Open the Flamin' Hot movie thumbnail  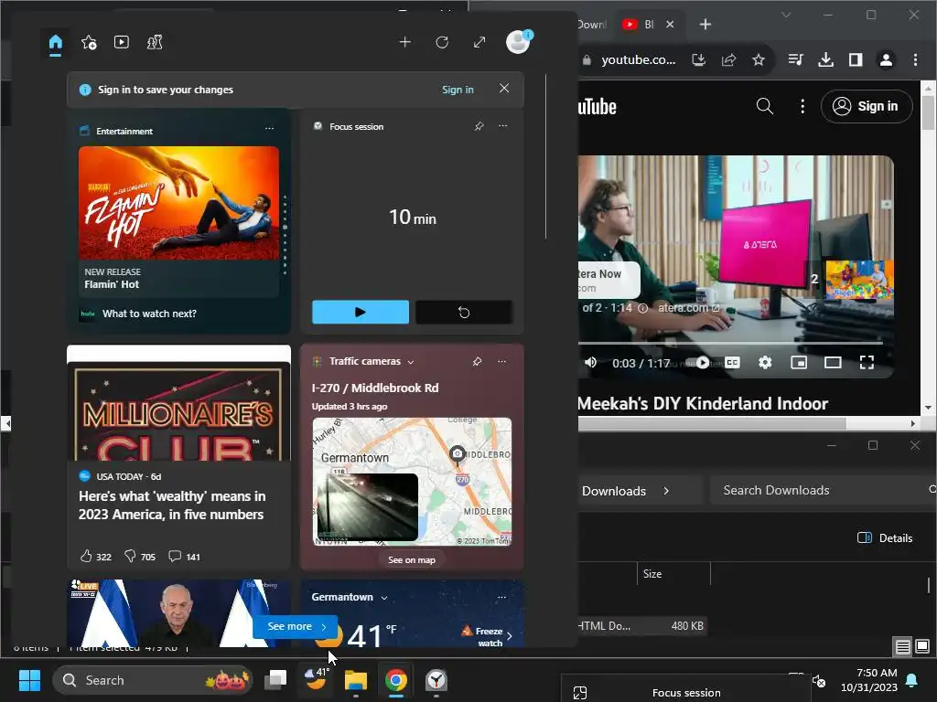tap(178, 203)
